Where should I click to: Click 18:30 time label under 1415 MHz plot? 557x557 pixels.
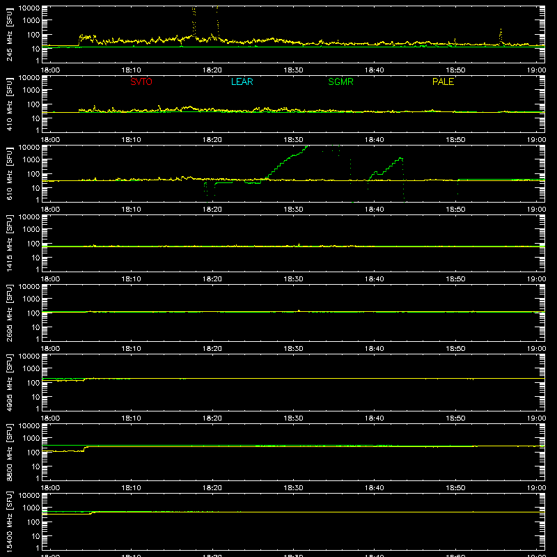pos(293,279)
